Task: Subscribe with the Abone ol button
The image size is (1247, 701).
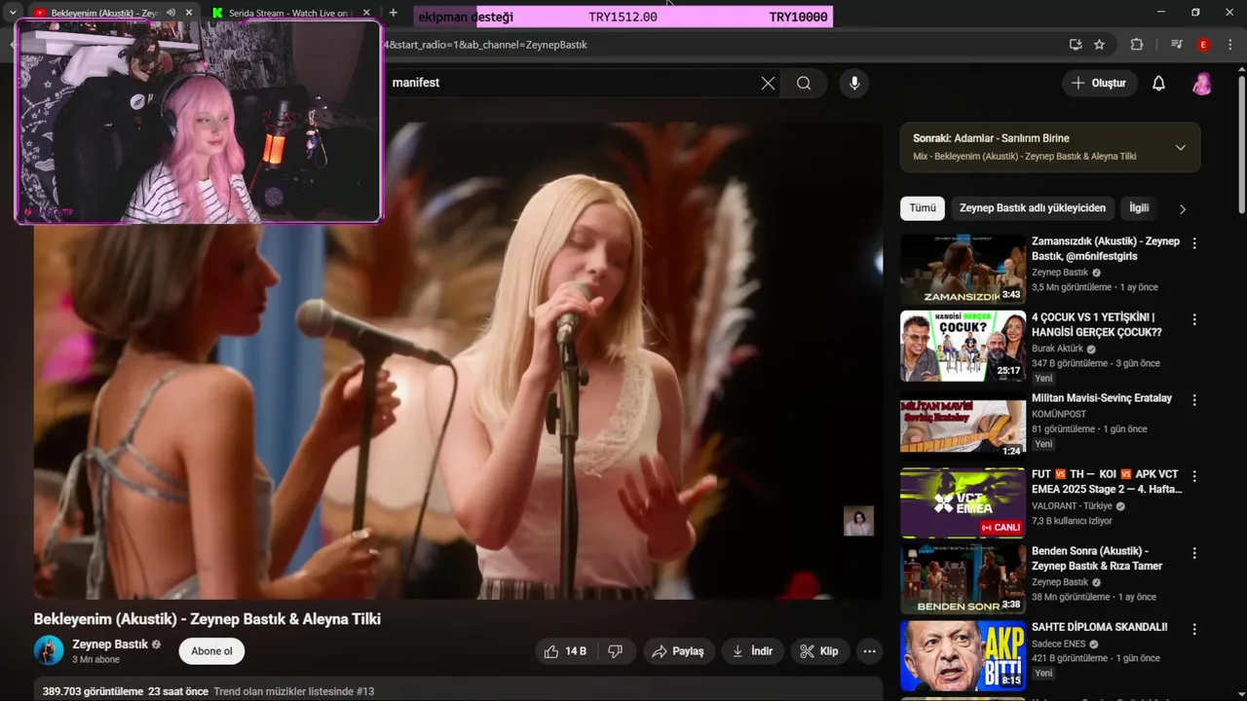Action: click(x=211, y=651)
